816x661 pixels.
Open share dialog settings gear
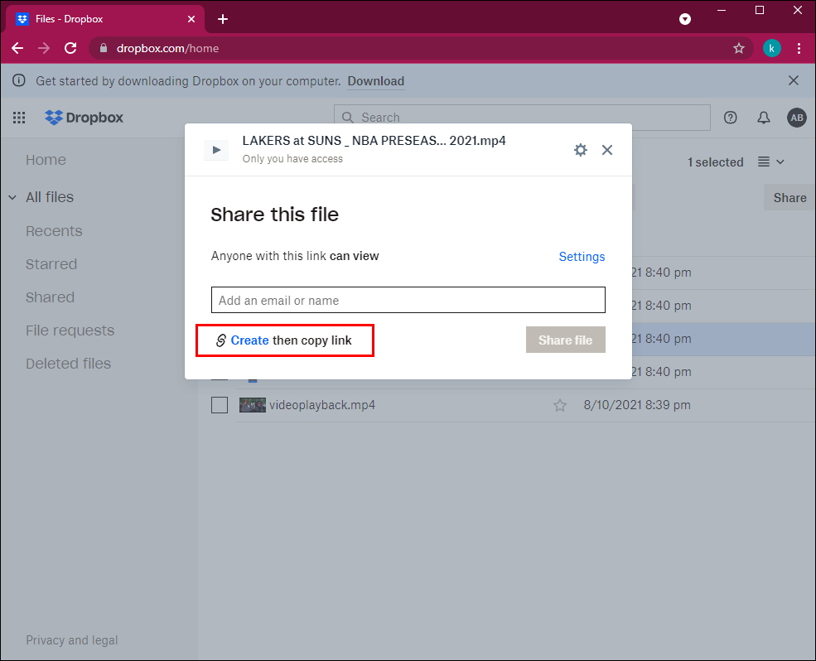coord(581,150)
